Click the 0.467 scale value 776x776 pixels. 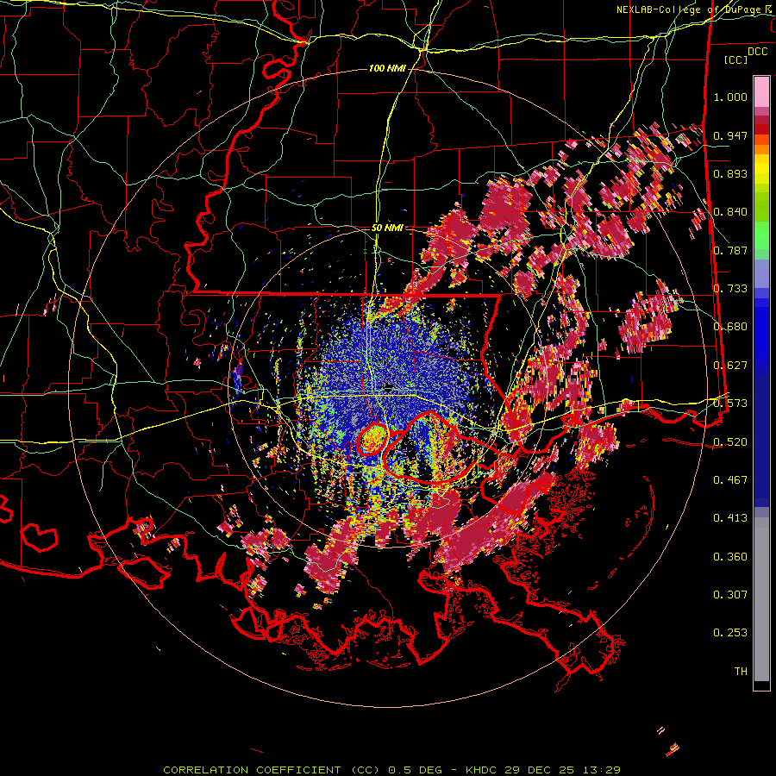tap(730, 480)
